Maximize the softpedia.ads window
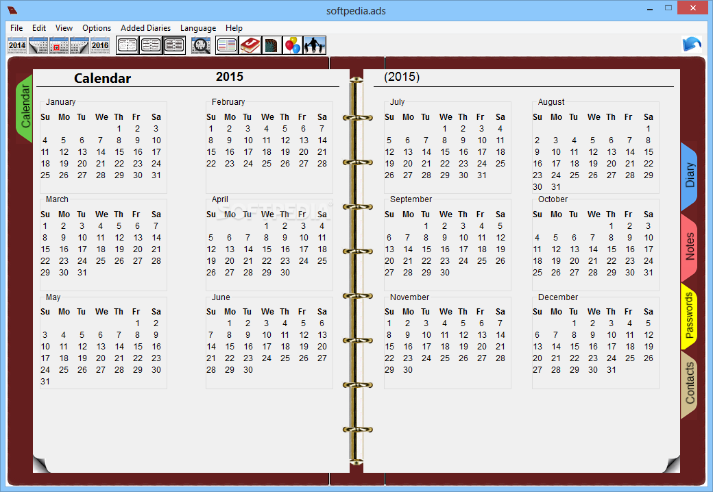 668,8
